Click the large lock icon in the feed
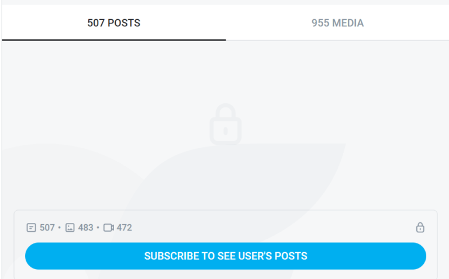Image resolution: width=449 pixels, height=279 pixels. 225,124
